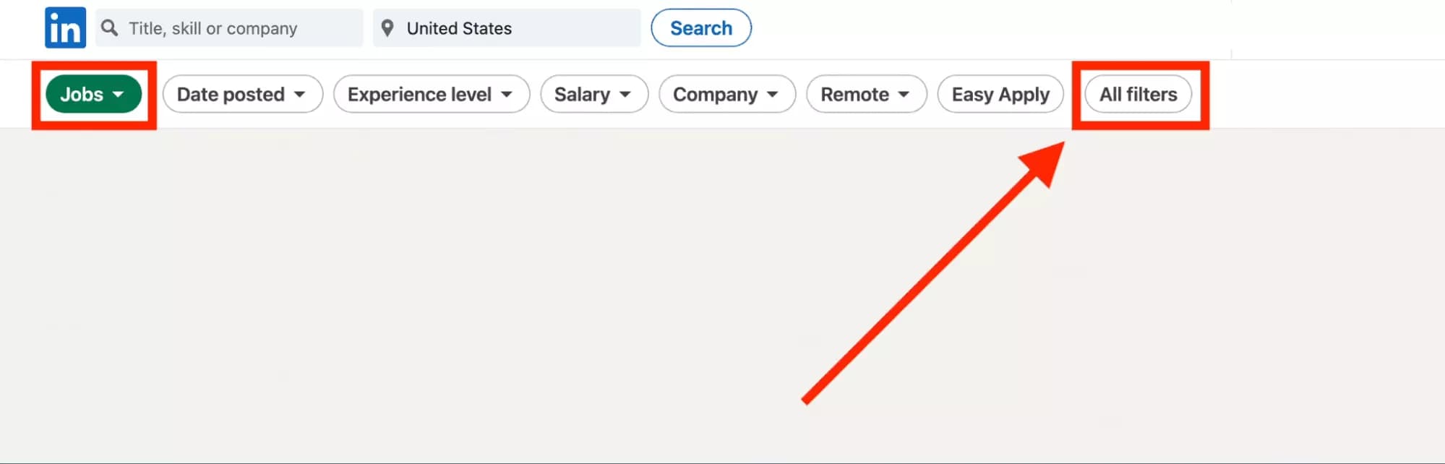Image resolution: width=1445 pixels, height=464 pixels.
Task: Open the Experience level filter
Action: (431, 94)
